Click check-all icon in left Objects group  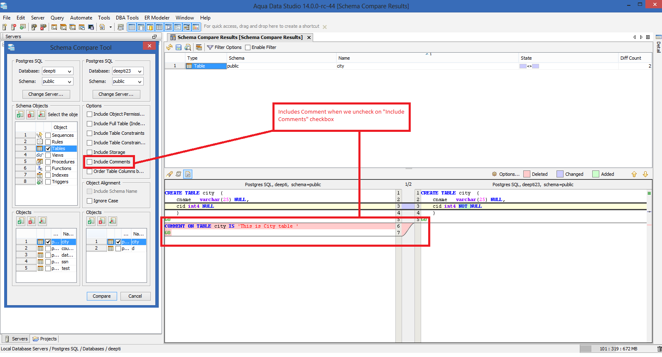pos(21,221)
